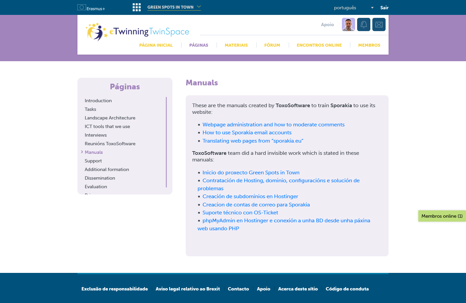Image resolution: width=466 pixels, height=303 pixels.
Task: Click the pages sidebar scrollbar
Action: pyautogui.click(x=166, y=142)
